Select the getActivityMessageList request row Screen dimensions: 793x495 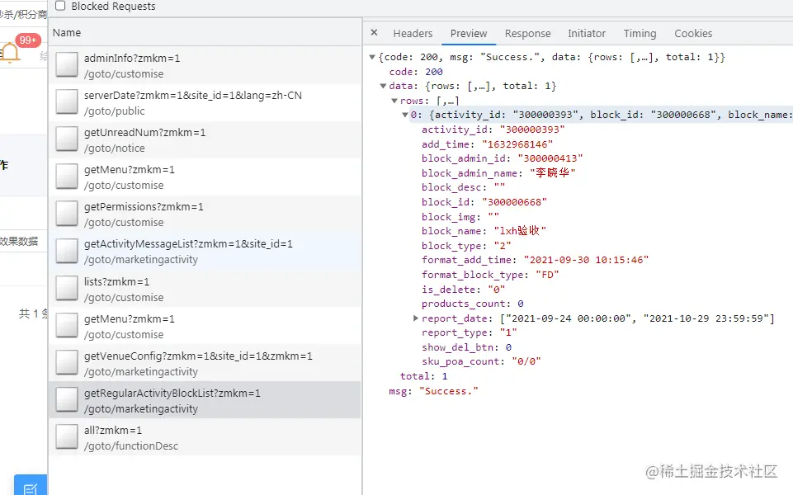[x=205, y=252]
